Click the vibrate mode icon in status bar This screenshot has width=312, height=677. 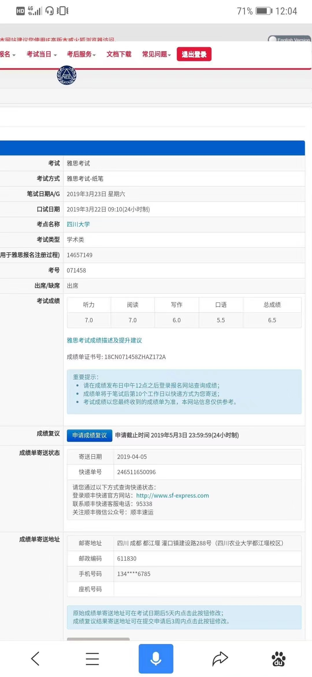coord(62,11)
